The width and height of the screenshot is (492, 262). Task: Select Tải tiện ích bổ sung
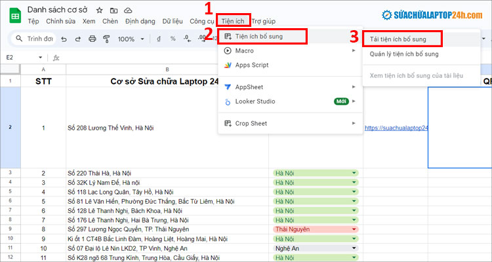pos(421,39)
